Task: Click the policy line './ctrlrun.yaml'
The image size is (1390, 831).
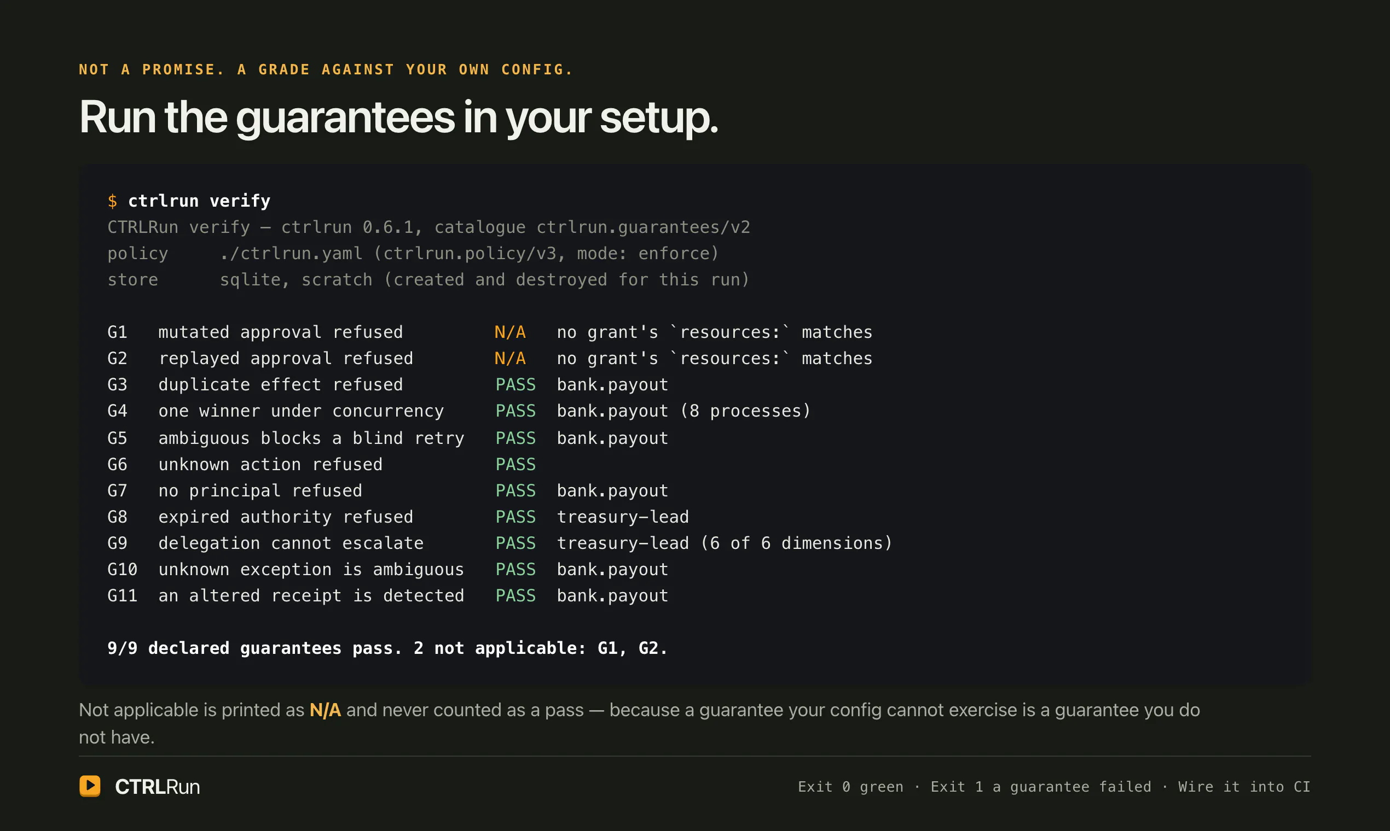Action: (x=413, y=253)
